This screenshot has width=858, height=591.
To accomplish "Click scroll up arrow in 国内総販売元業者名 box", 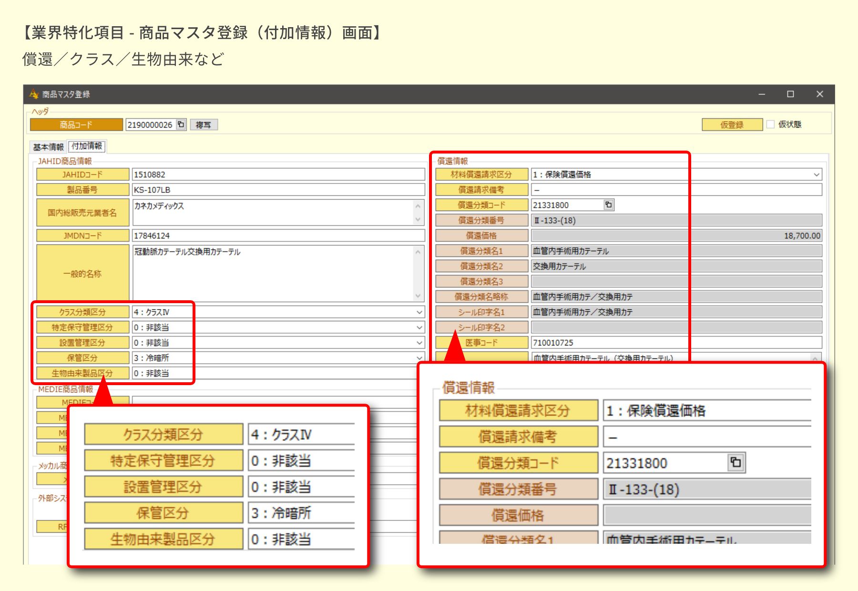I will pyautogui.click(x=418, y=206).
